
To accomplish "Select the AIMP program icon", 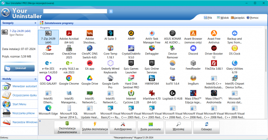I will coord(131,33).
